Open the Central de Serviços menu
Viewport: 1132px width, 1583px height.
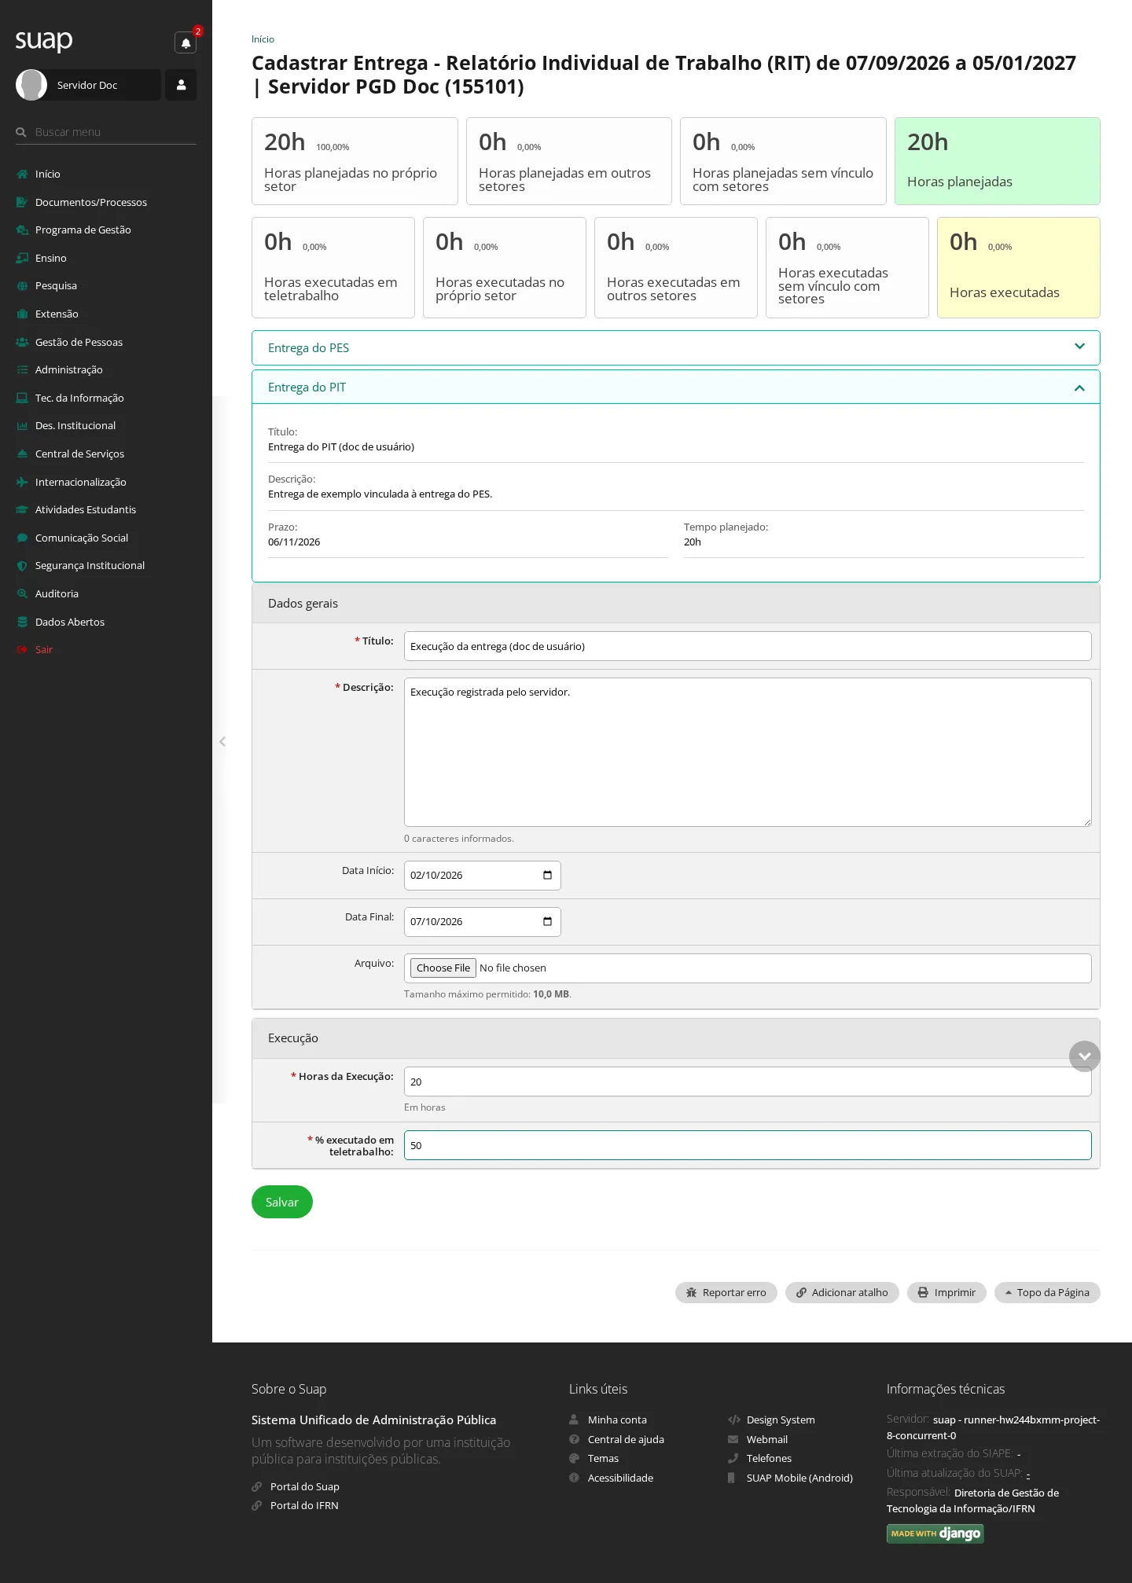point(79,454)
